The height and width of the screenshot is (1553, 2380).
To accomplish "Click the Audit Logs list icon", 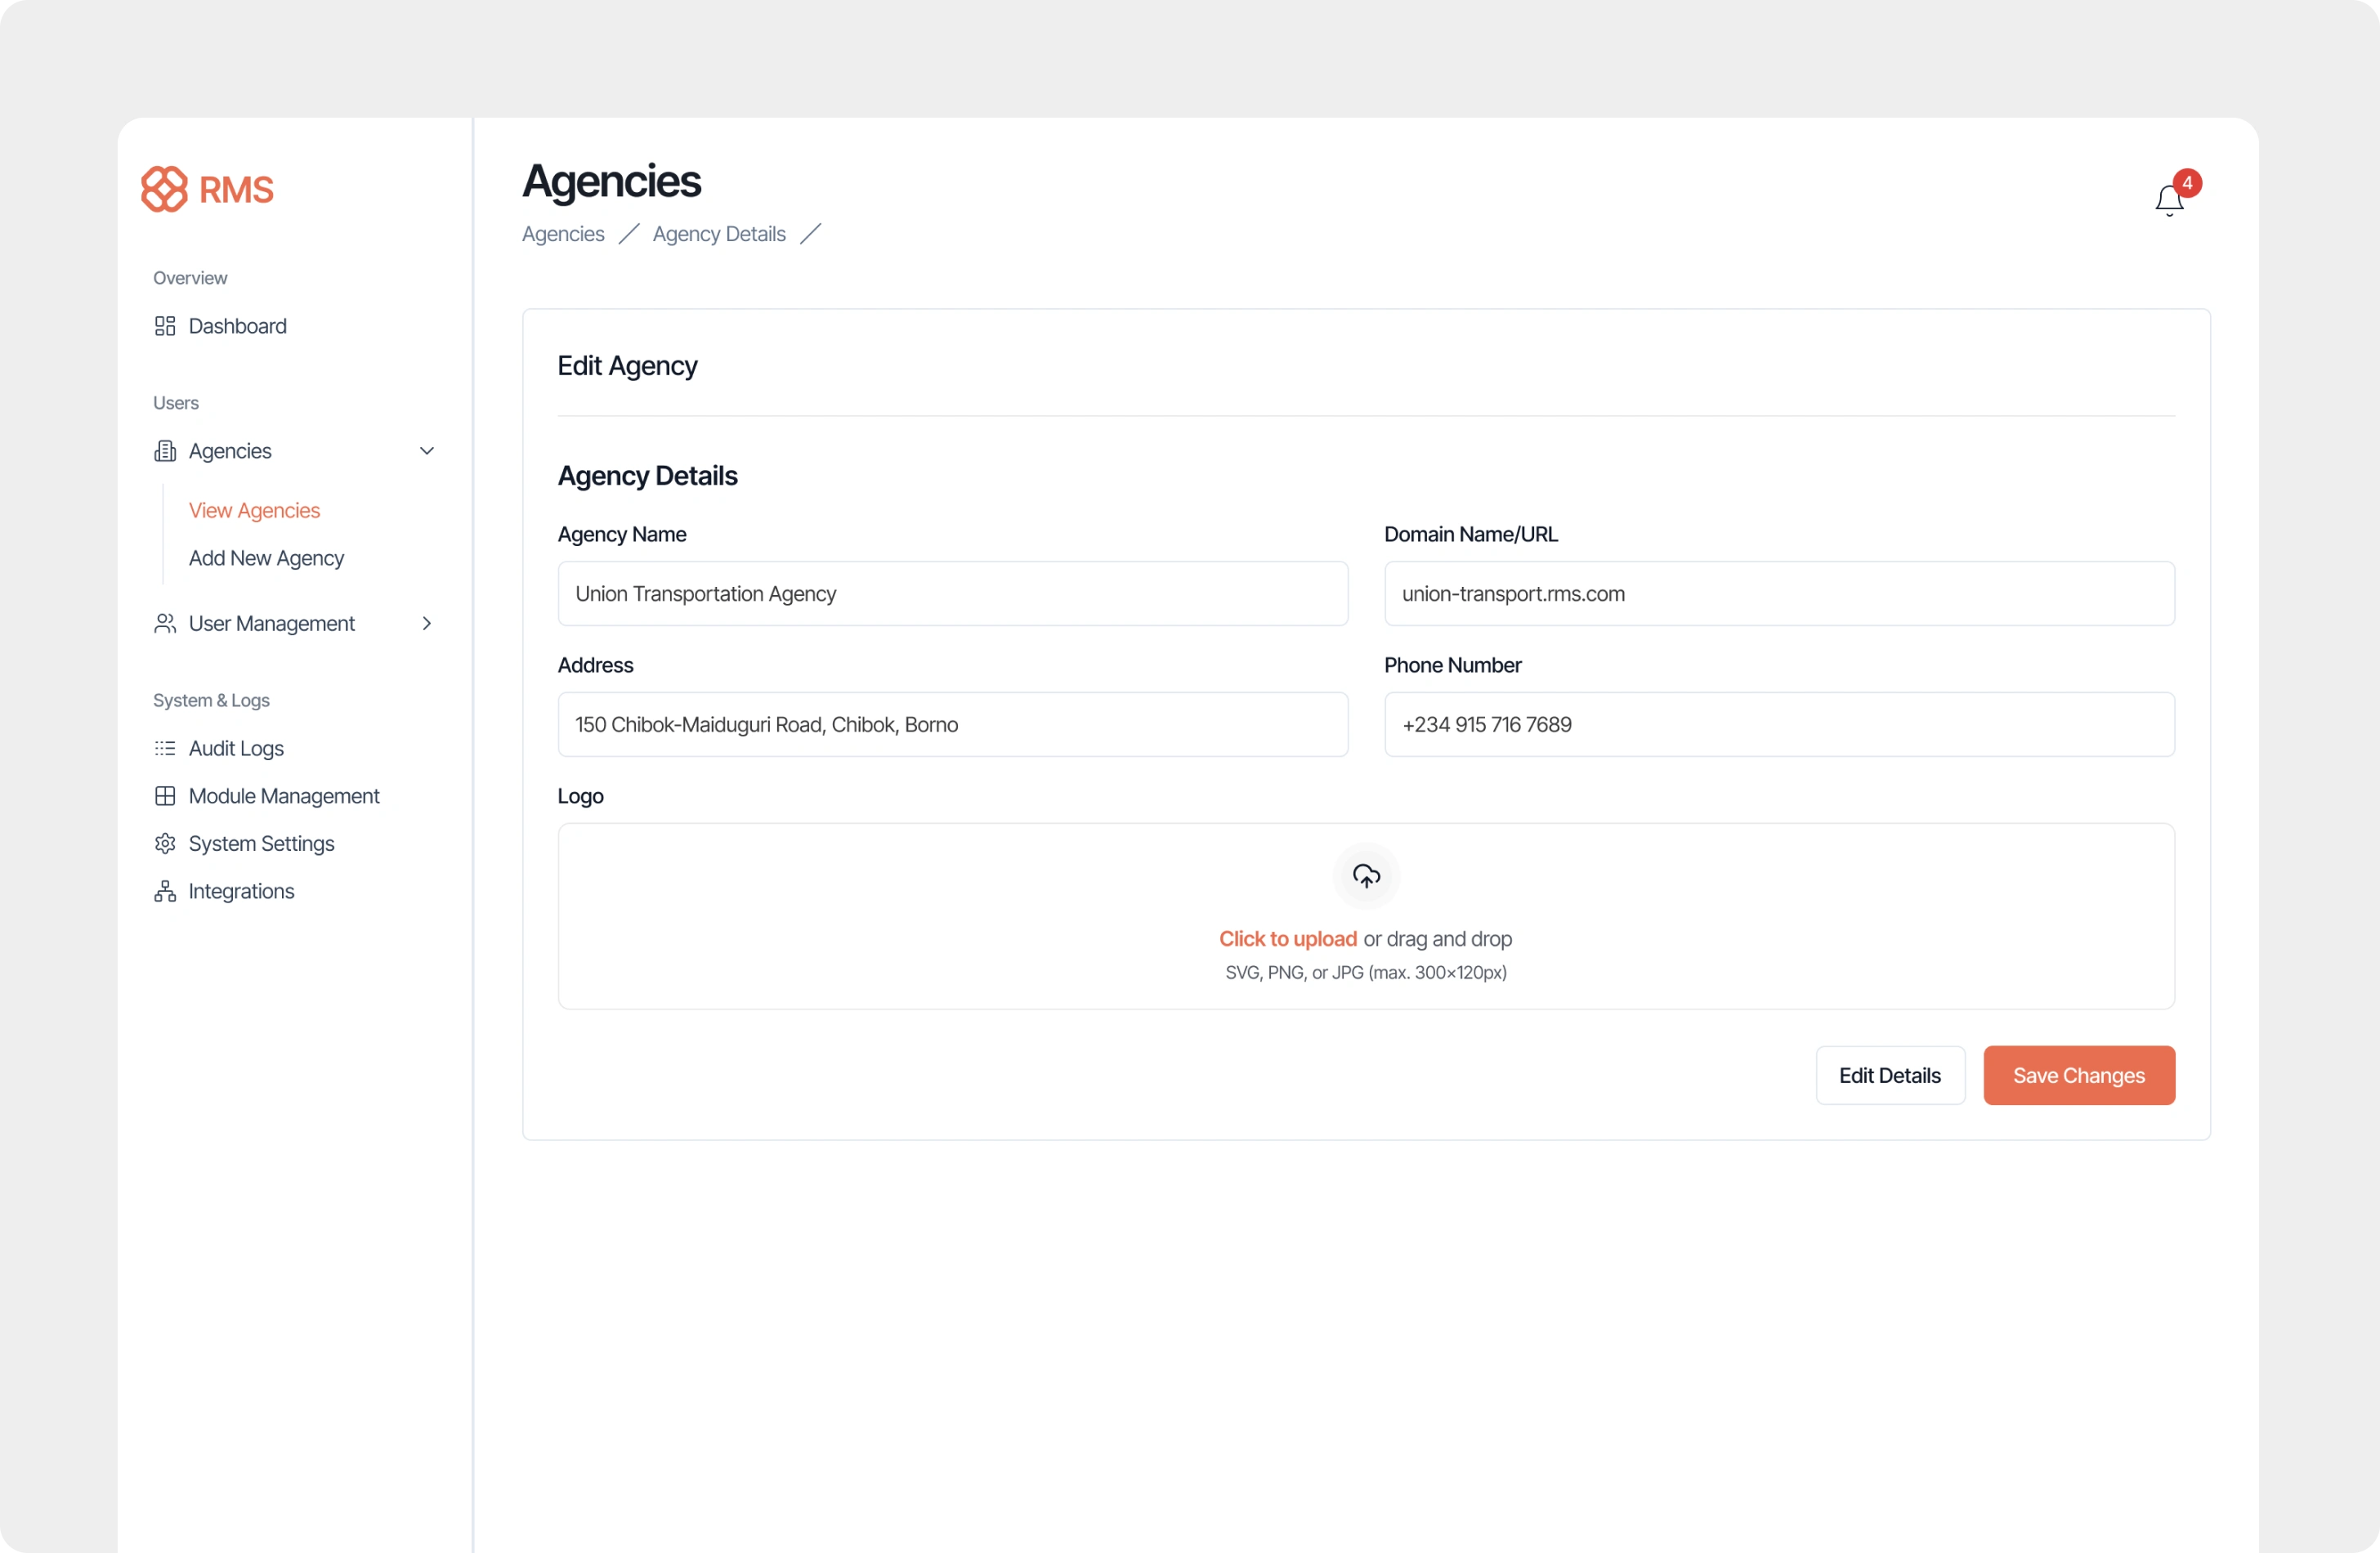I will (165, 748).
